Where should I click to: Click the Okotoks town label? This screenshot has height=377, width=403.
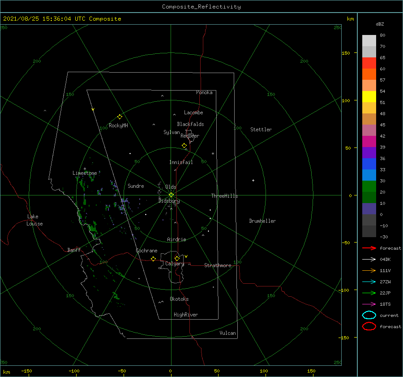[179, 299]
